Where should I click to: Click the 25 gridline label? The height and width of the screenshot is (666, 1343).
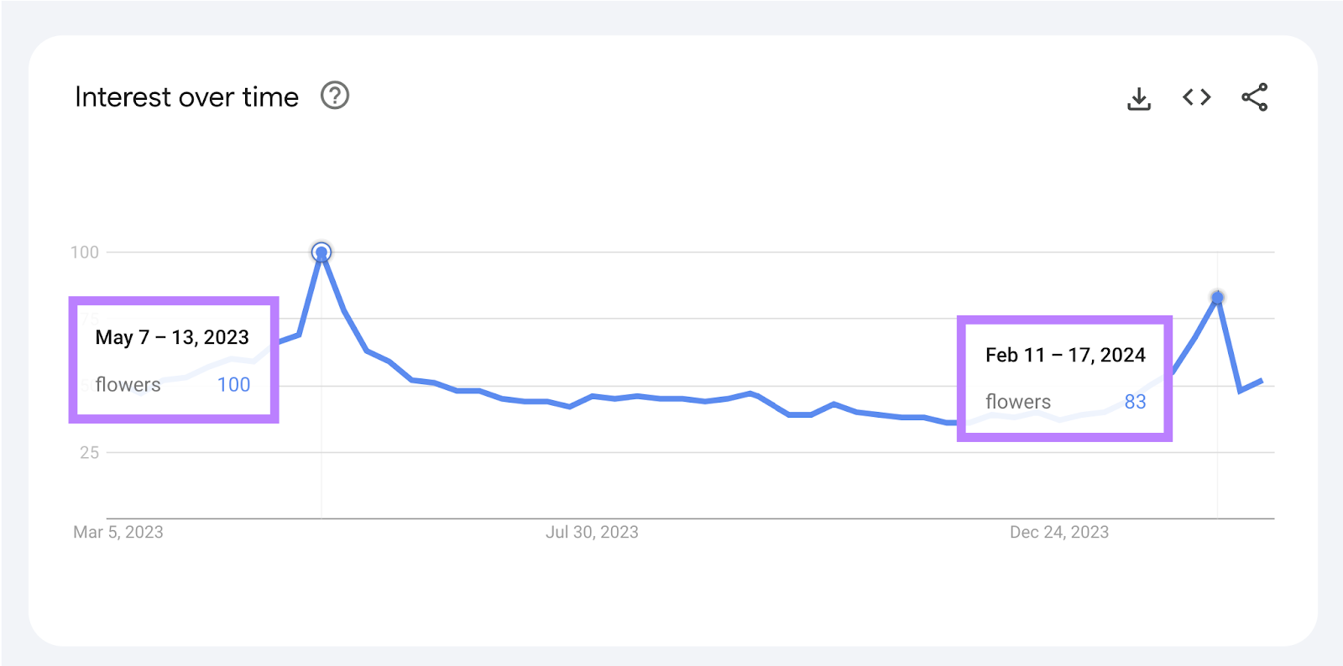click(87, 452)
